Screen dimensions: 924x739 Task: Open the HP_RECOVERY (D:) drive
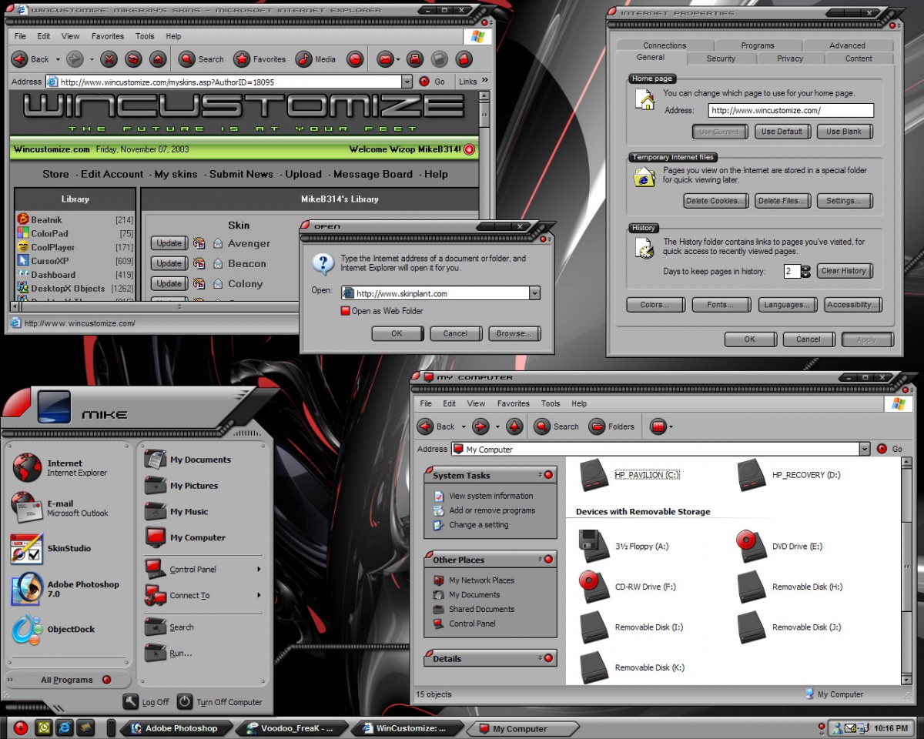788,475
